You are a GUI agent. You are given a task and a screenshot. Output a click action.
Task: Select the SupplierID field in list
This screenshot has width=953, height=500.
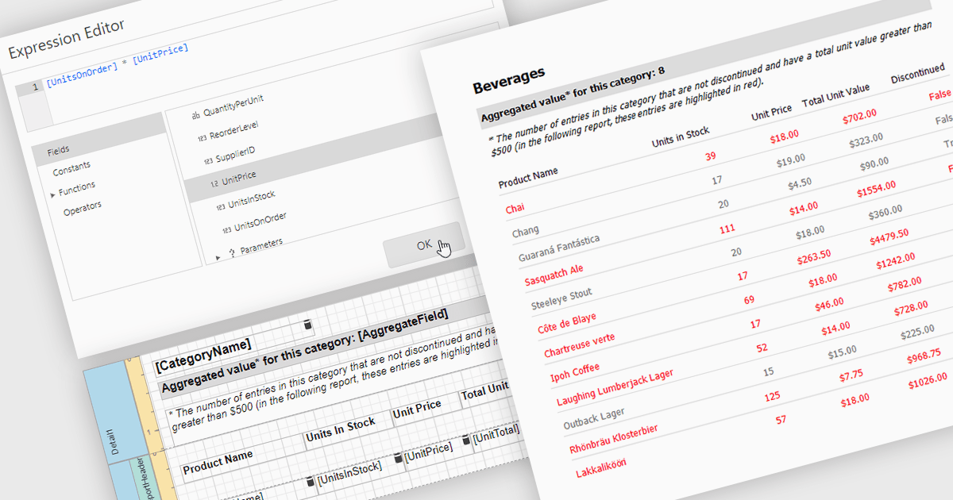click(x=235, y=154)
